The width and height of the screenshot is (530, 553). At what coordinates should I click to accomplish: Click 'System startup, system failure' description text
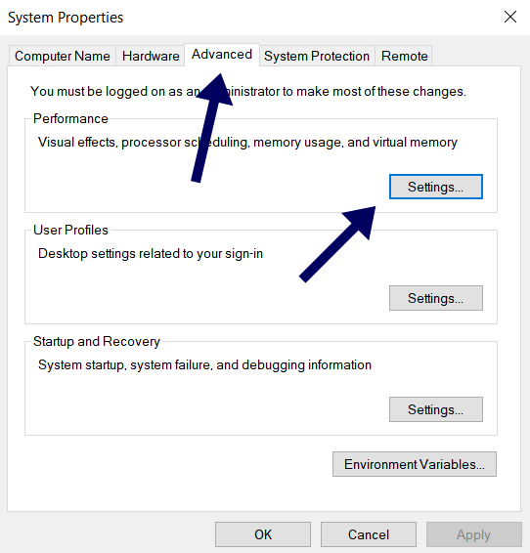pyautogui.click(x=204, y=365)
